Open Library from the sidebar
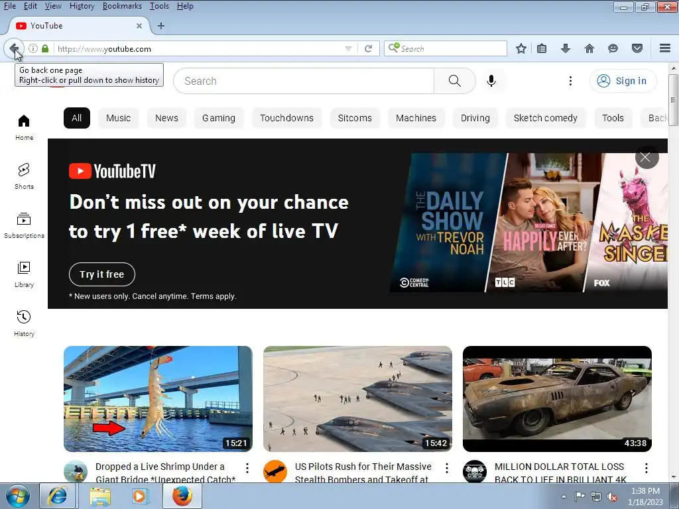This screenshot has height=509, width=679. click(x=25, y=274)
